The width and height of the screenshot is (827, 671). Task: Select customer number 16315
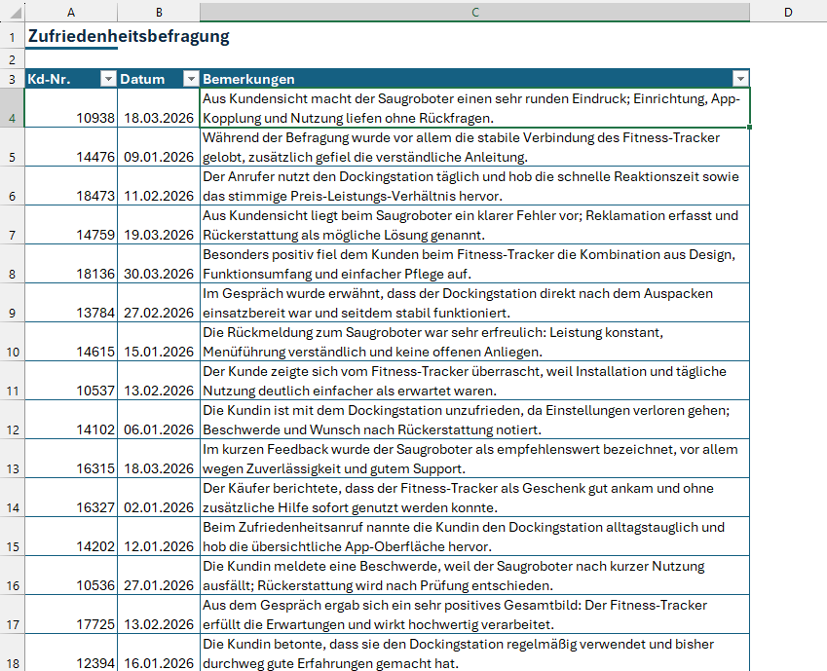(71, 459)
